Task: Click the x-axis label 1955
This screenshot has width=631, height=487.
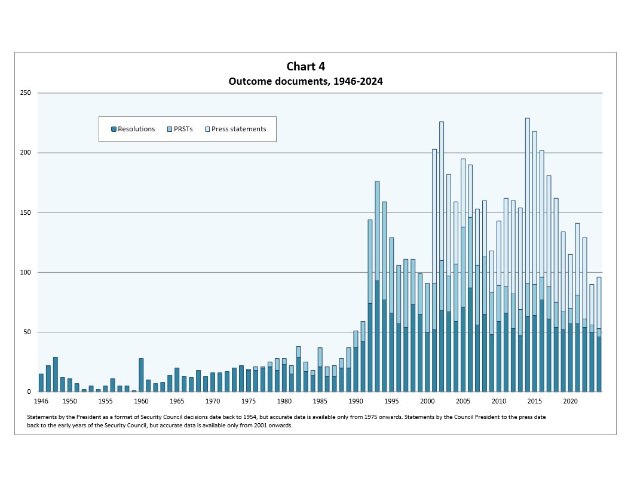Action: pos(105,401)
